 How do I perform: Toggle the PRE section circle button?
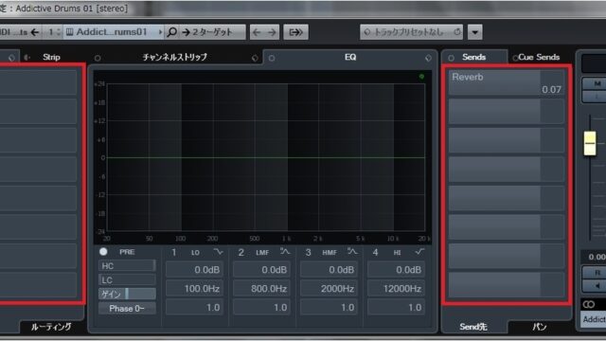(103, 252)
